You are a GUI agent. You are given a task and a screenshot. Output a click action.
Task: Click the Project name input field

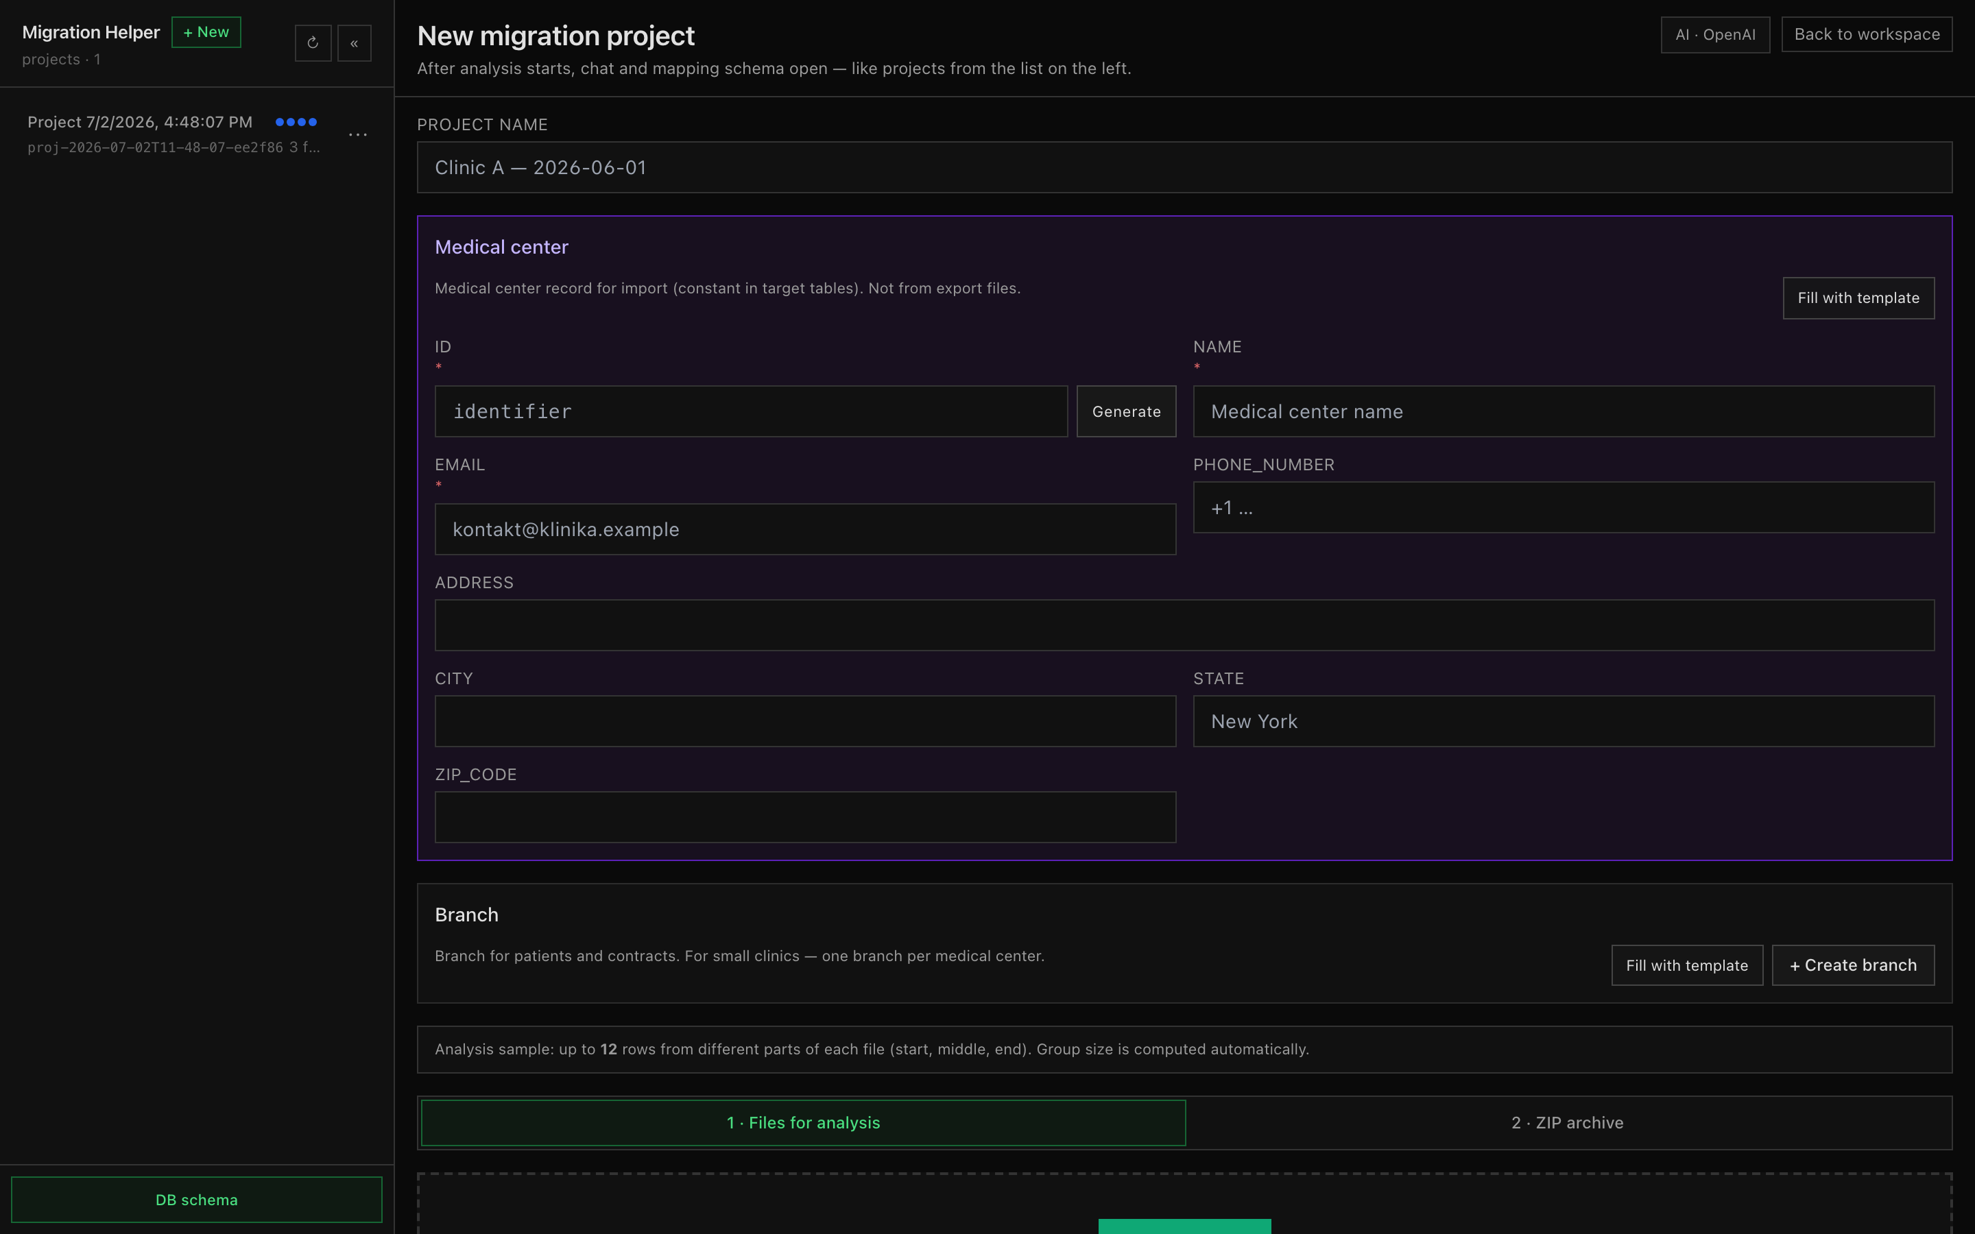1184,167
